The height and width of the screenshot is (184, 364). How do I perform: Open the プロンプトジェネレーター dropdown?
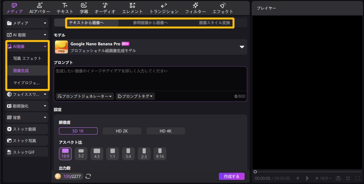tap(85, 96)
